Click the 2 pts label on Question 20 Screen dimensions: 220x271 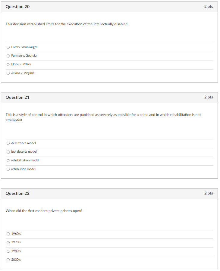coord(208,6)
